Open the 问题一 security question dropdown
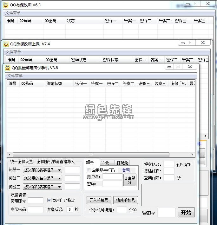217x225 pixels. click(x=43, y=170)
